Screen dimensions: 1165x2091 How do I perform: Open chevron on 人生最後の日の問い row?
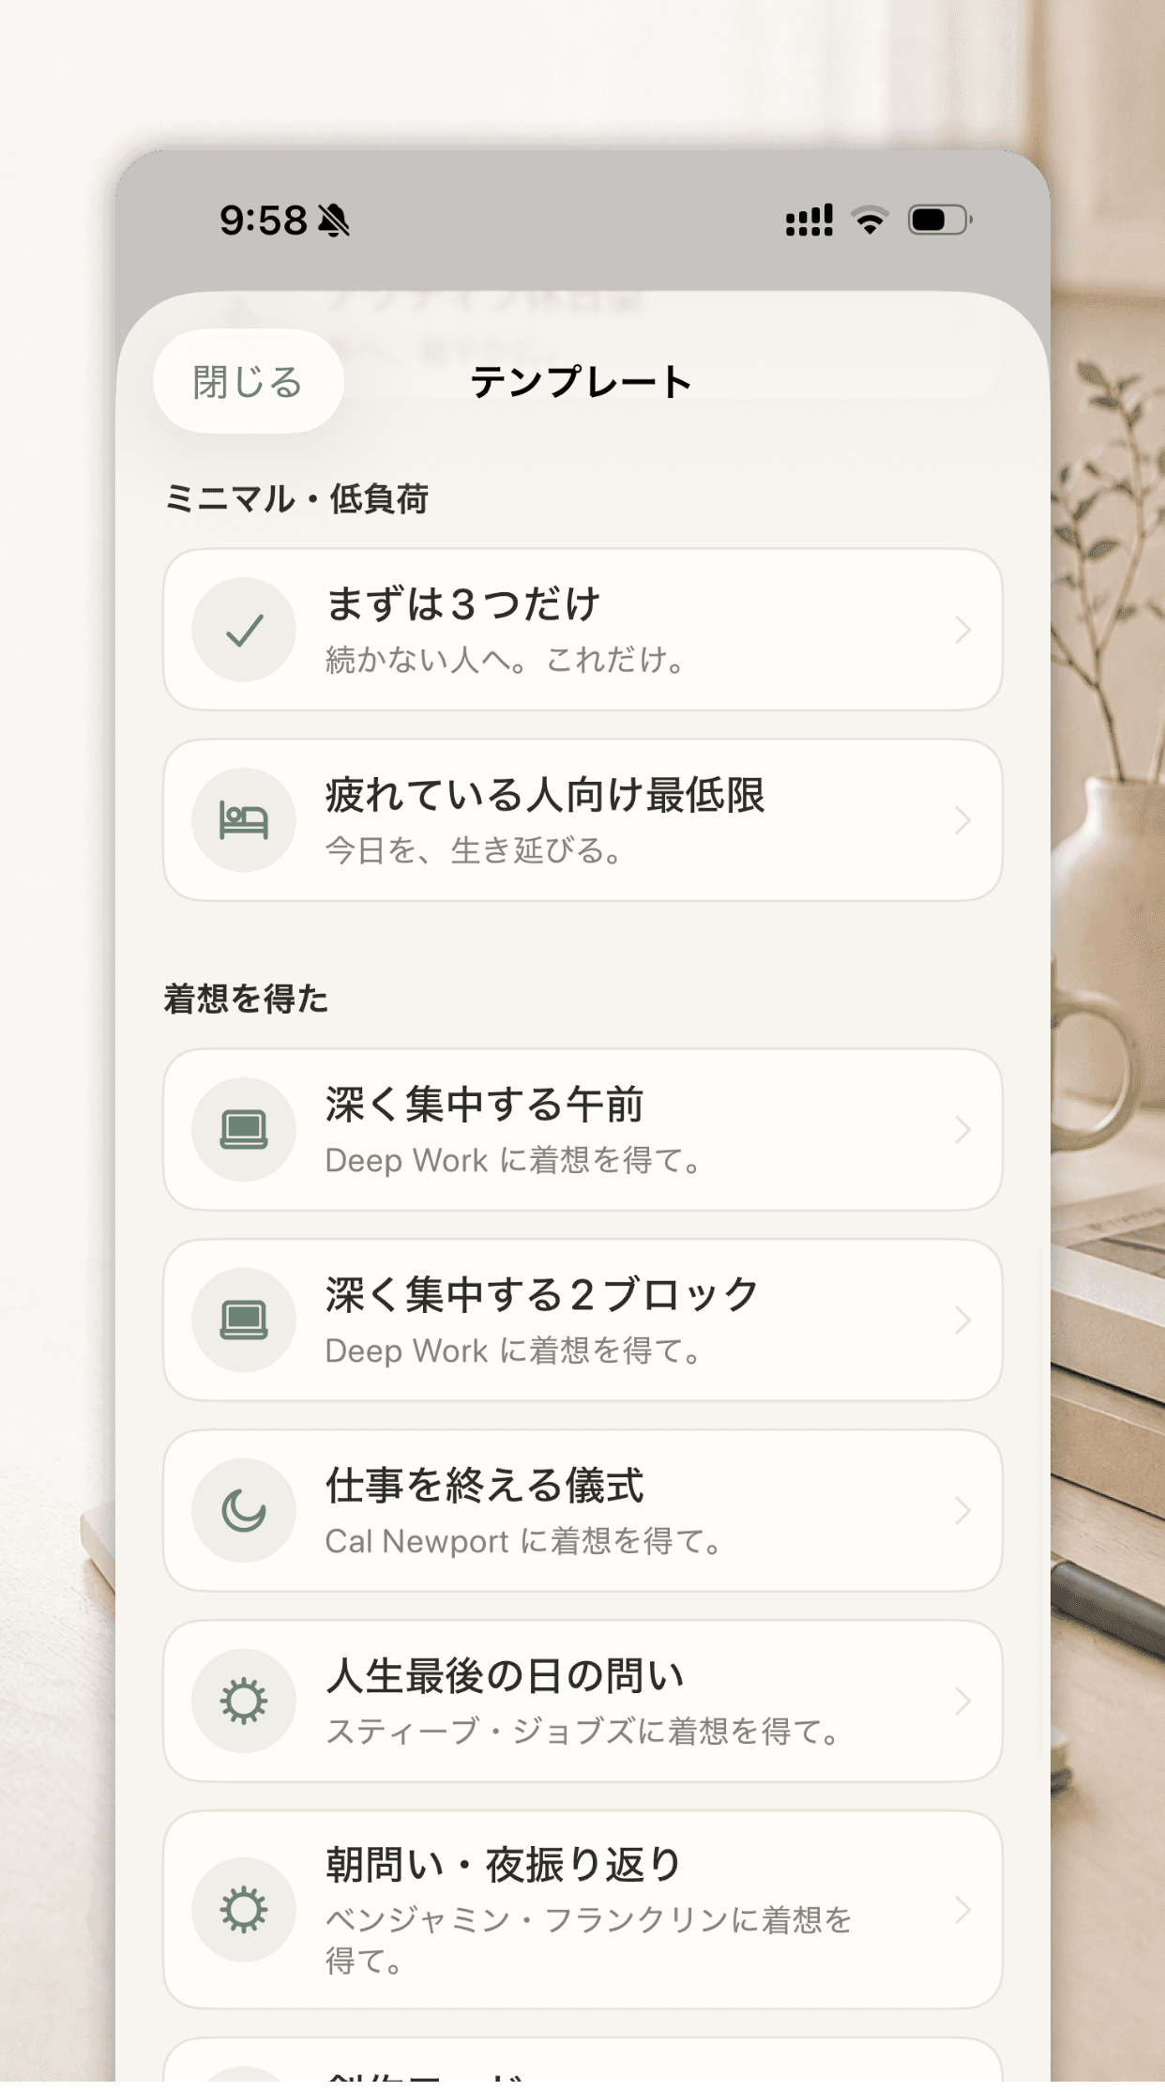coord(962,1701)
